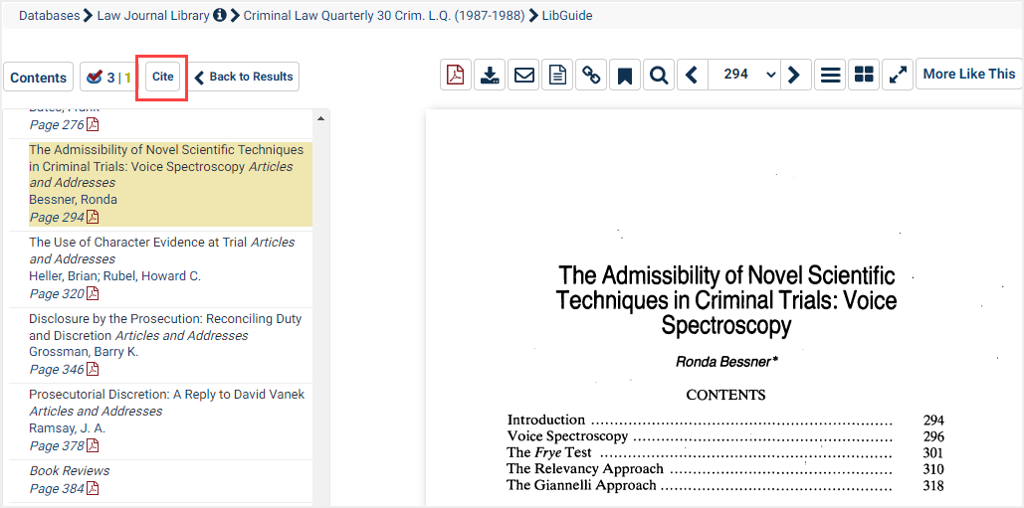Click the red PDF print/download icon in toolbar
Viewport: 1024px width, 508px height.
pyautogui.click(x=456, y=75)
